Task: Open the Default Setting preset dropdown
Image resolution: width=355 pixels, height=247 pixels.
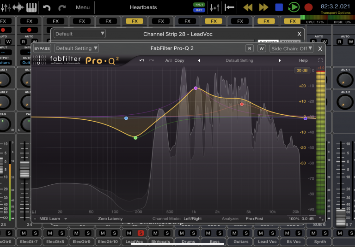Action: (x=77, y=48)
